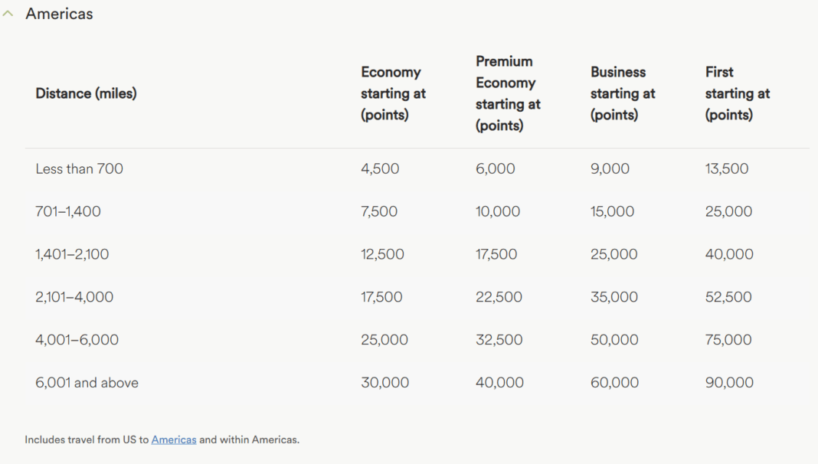Click the Americas section heading
818x464 pixels.
click(59, 14)
